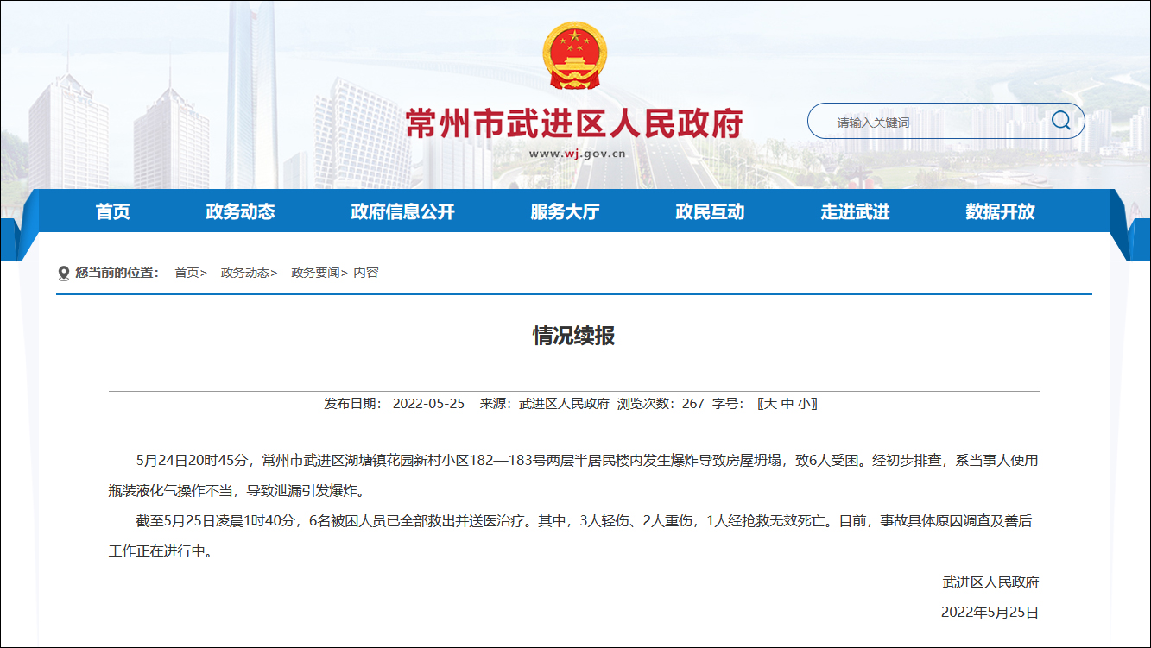Go to 政务动态 in the breadcrumb
Image resolution: width=1151 pixels, height=648 pixels.
(245, 273)
